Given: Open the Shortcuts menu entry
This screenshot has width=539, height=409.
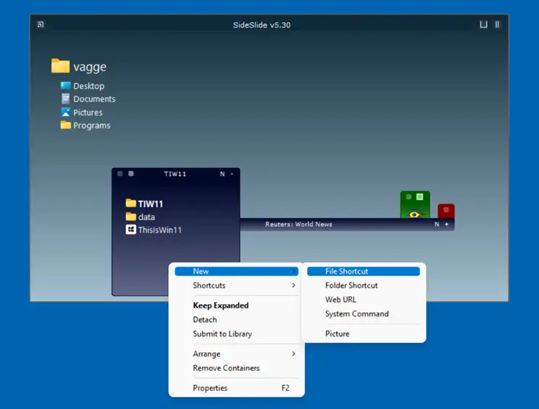Looking at the screenshot, I should click(236, 285).
